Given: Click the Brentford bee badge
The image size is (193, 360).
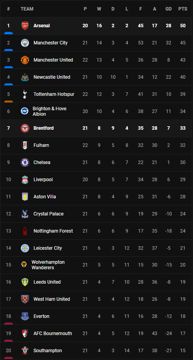Looking at the screenshot, I should pyautogui.click(x=25, y=128).
